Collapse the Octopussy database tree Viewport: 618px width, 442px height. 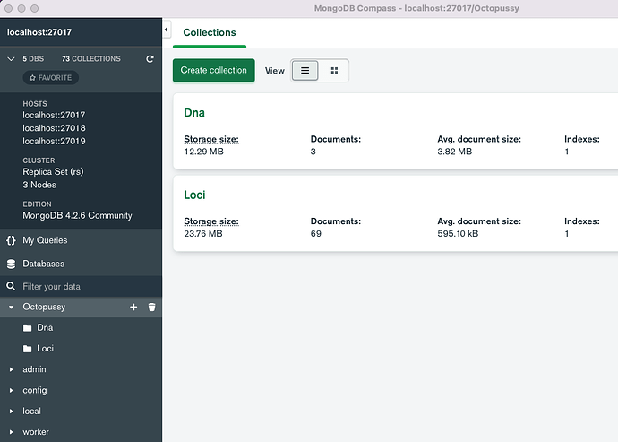[x=11, y=307]
